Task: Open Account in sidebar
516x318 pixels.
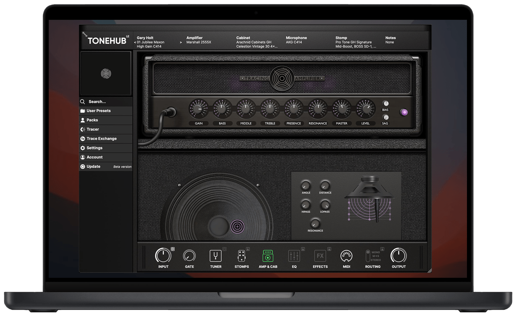Action: point(106,157)
